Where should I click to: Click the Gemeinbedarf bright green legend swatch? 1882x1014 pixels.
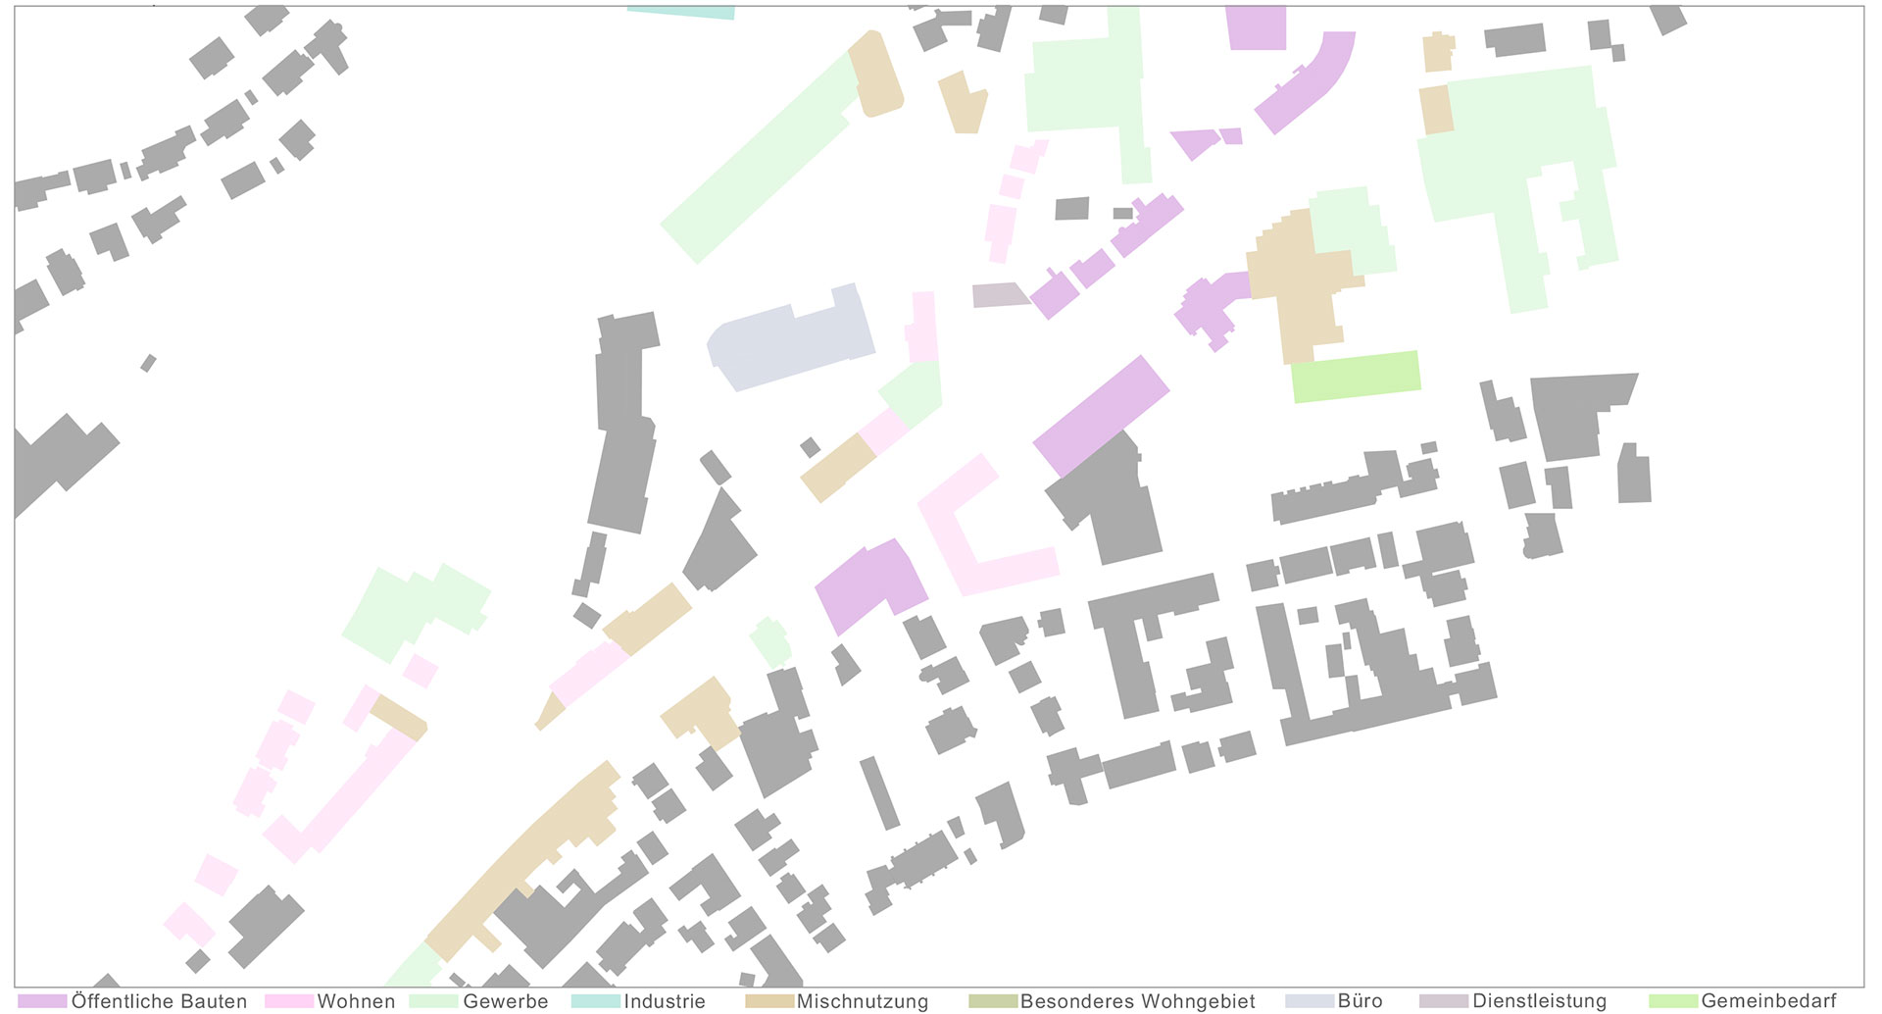(1673, 1001)
